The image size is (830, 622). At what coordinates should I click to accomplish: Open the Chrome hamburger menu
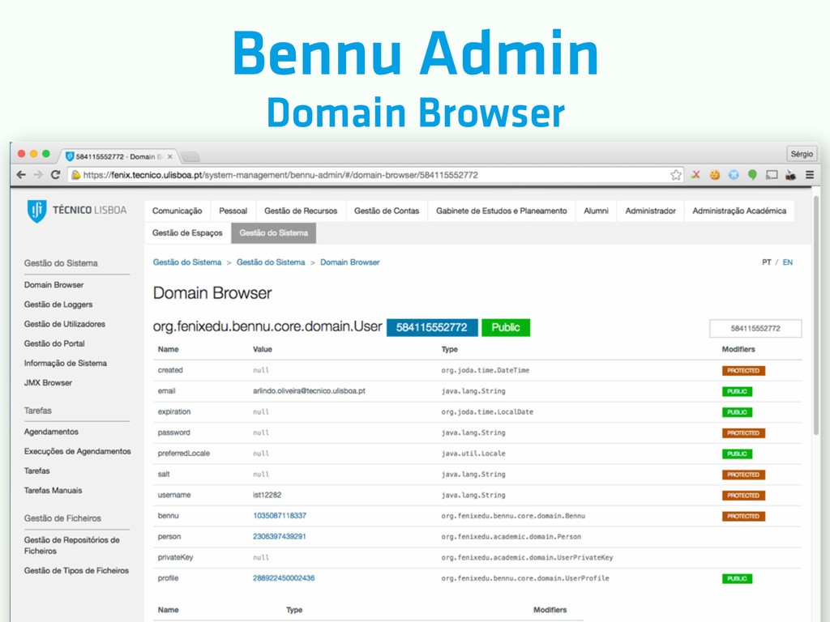pos(810,175)
